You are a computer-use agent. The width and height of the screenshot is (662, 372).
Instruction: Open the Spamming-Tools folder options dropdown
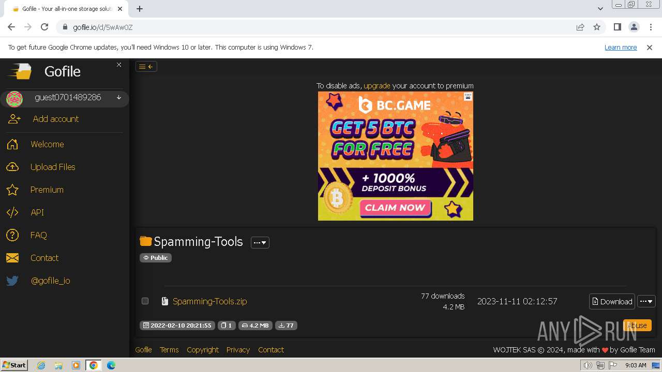(260, 242)
